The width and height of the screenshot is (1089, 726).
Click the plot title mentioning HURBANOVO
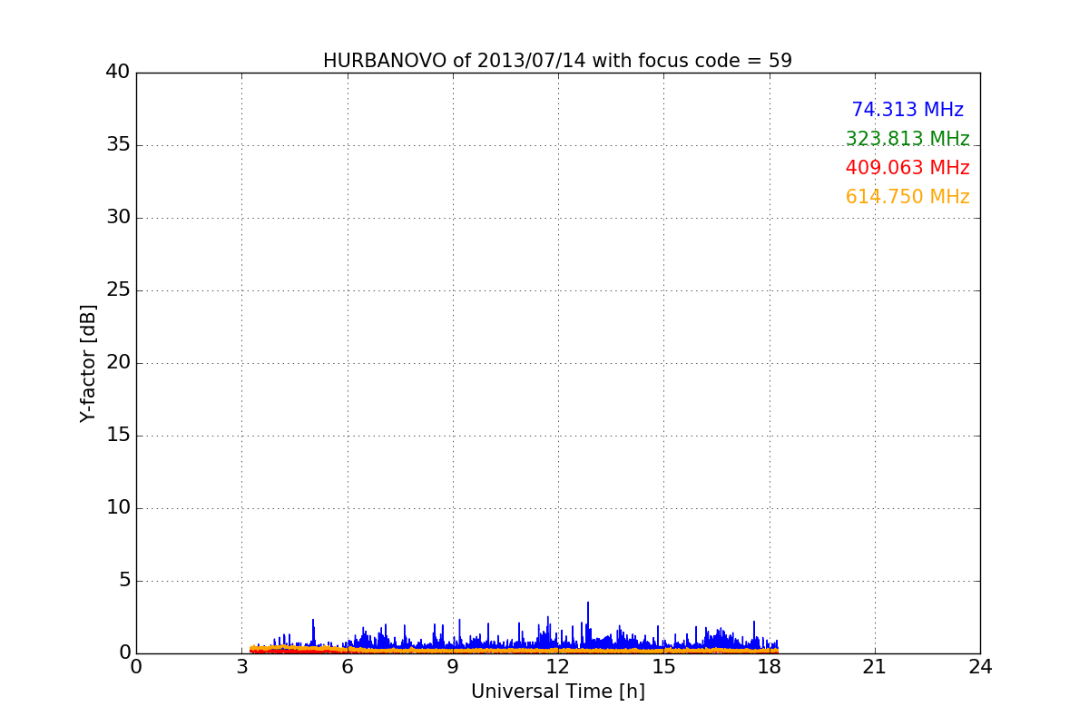[x=557, y=61]
